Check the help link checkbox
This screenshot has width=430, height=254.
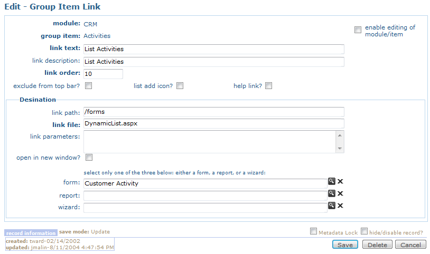pyautogui.click(x=269, y=86)
